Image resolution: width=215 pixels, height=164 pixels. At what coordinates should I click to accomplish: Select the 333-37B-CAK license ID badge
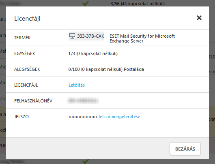(x=86, y=36)
